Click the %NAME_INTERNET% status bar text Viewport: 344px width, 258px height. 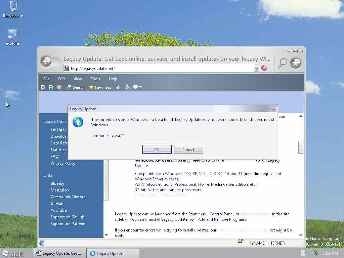267,243
